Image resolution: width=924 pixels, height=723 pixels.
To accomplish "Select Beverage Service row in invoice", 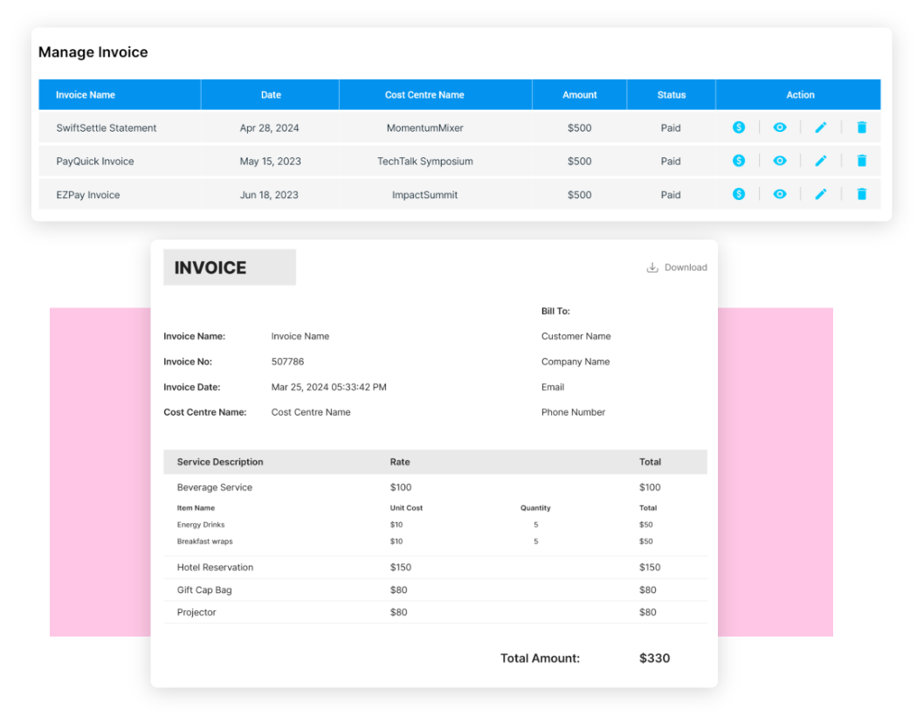I will pyautogui.click(x=215, y=487).
